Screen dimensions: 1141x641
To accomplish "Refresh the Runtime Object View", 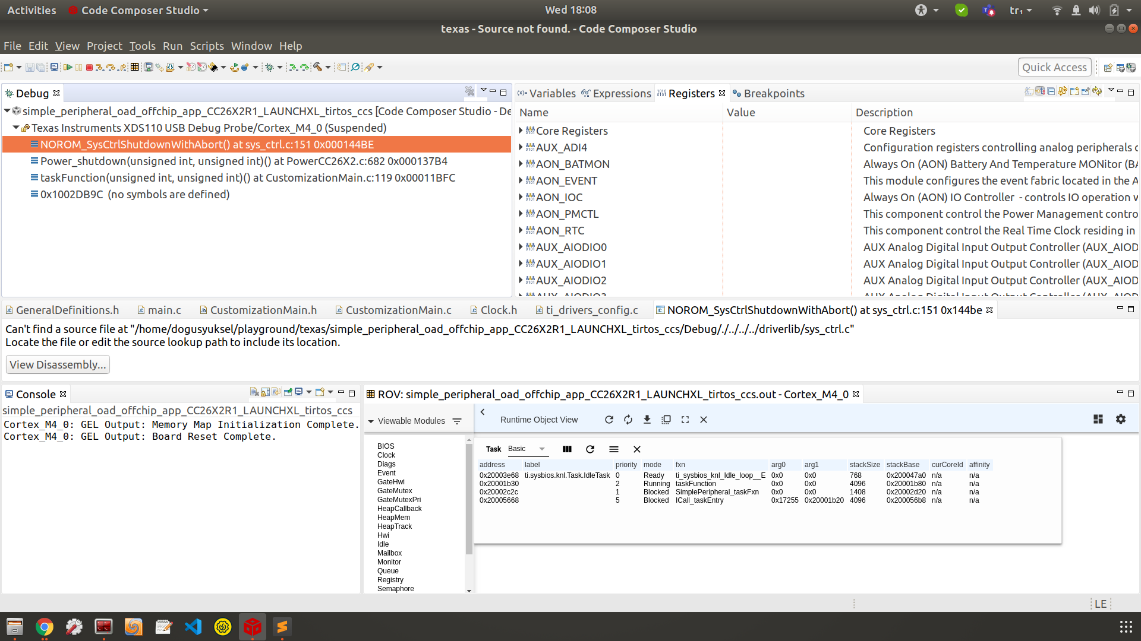I will [x=609, y=420].
